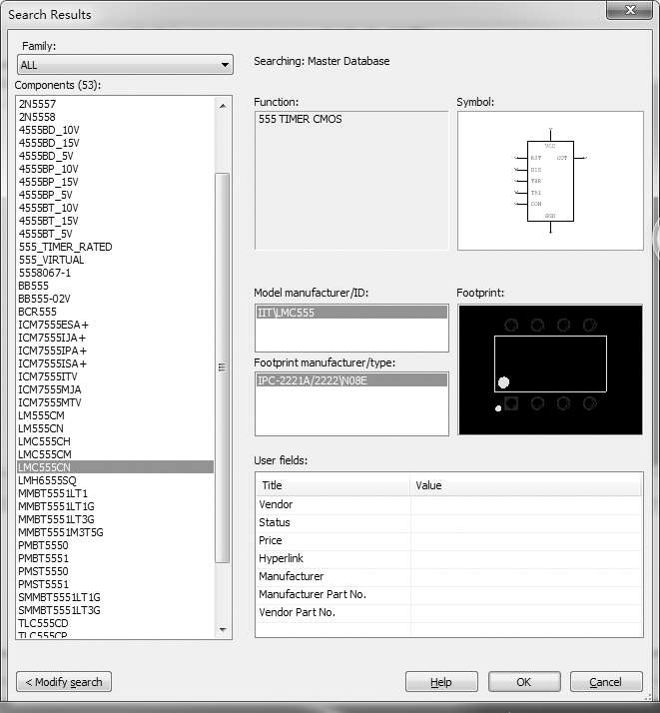
Task: Click the component symbol preview
Action: point(550,180)
